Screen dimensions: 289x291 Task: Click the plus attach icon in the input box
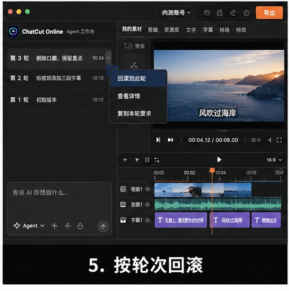[54, 225]
